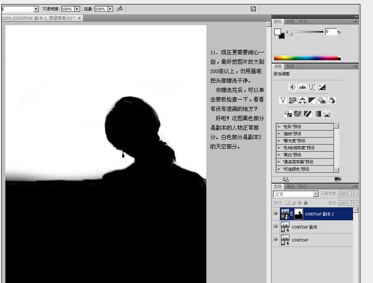The height and width of the screenshot is (283, 373).
Task: Select the Levels adjustment icon
Action: pyautogui.click(x=302, y=87)
